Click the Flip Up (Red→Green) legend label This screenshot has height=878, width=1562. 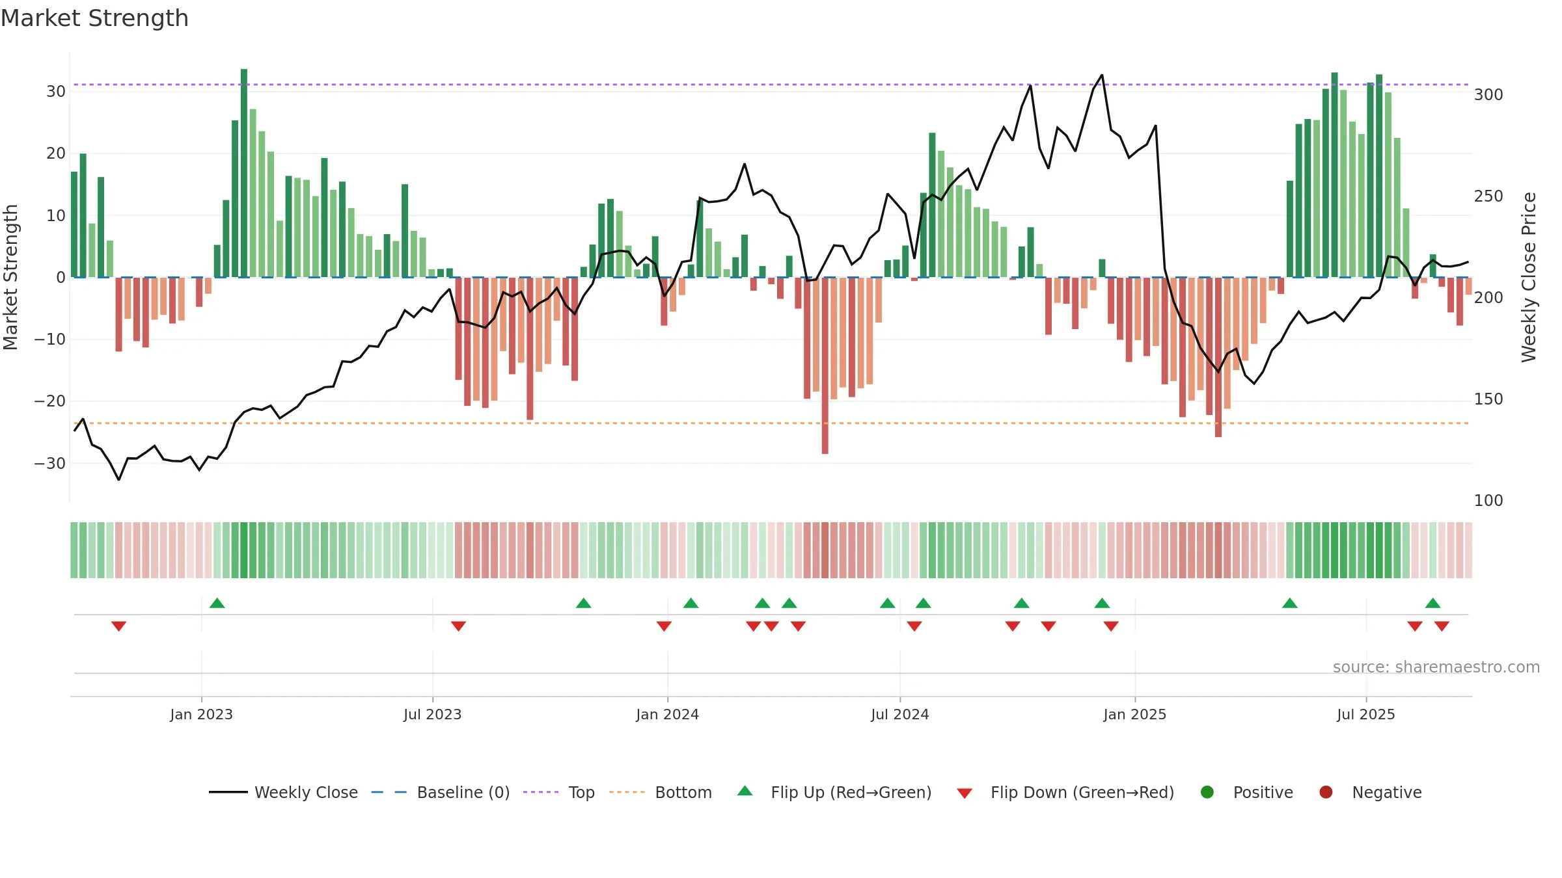pyautogui.click(x=851, y=792)
